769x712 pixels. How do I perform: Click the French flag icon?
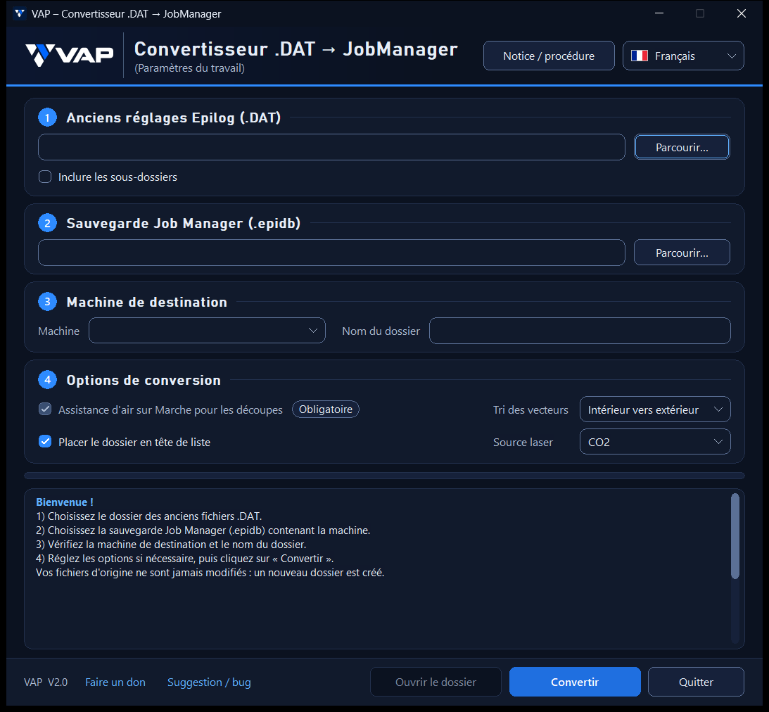(639, 56)
